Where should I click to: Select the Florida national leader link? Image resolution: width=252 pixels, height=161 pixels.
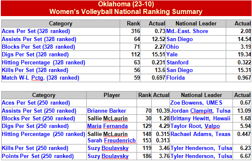(175, 78)
